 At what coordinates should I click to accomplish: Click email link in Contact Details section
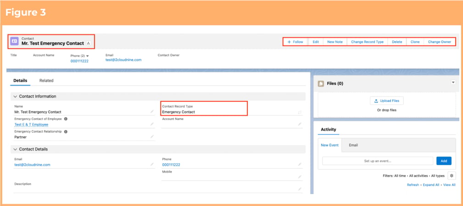[32, 165]
